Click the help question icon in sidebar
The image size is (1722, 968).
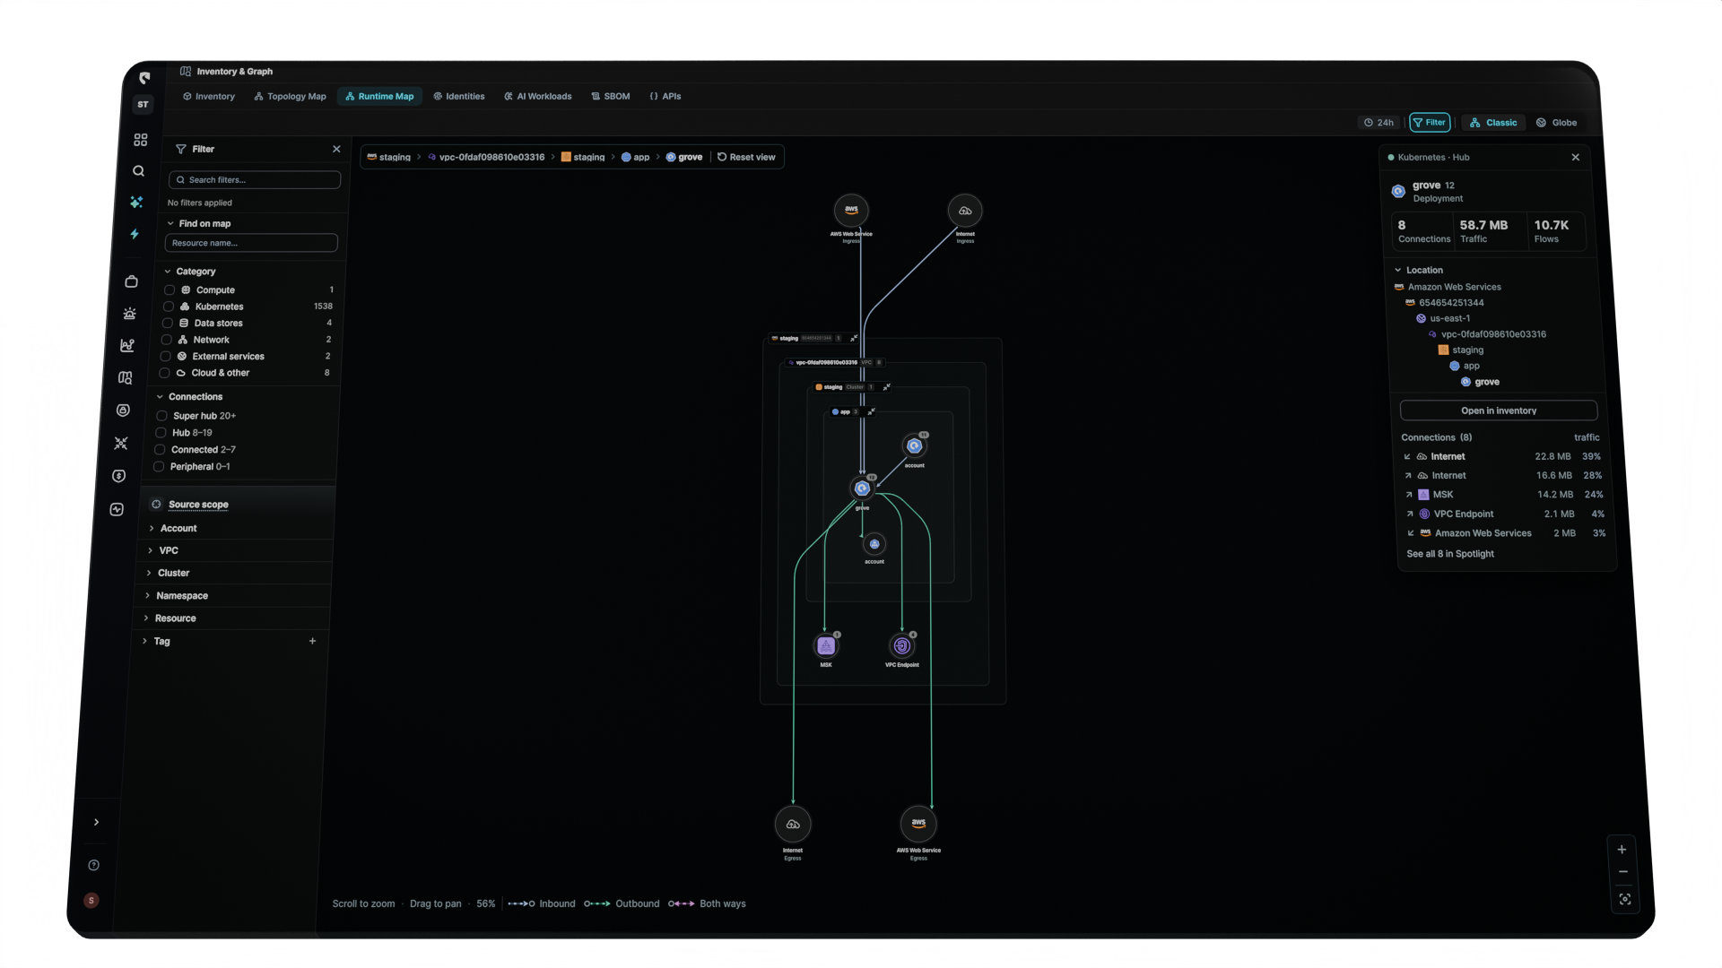pos(94,865)
